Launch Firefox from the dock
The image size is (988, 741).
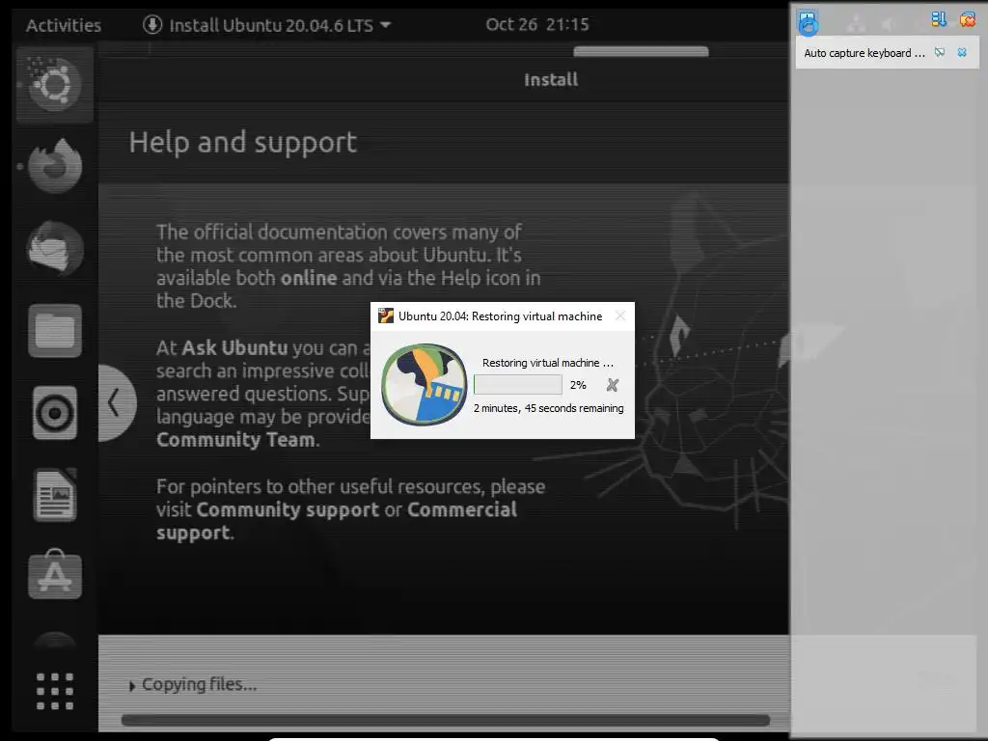(55, 166)
